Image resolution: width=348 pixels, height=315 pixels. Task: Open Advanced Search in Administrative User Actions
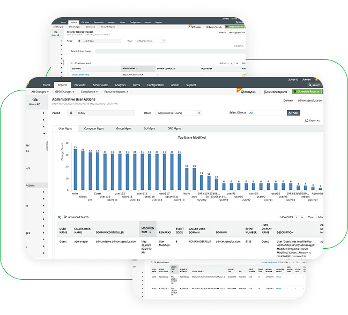pyautogui.click(x=77, y=217)
